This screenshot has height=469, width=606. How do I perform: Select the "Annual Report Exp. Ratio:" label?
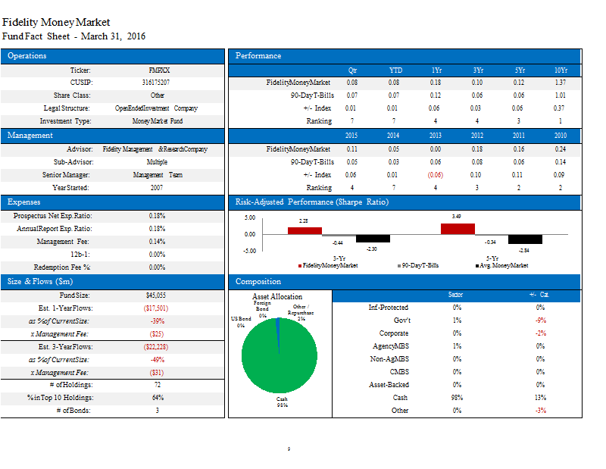pos(54,229)
